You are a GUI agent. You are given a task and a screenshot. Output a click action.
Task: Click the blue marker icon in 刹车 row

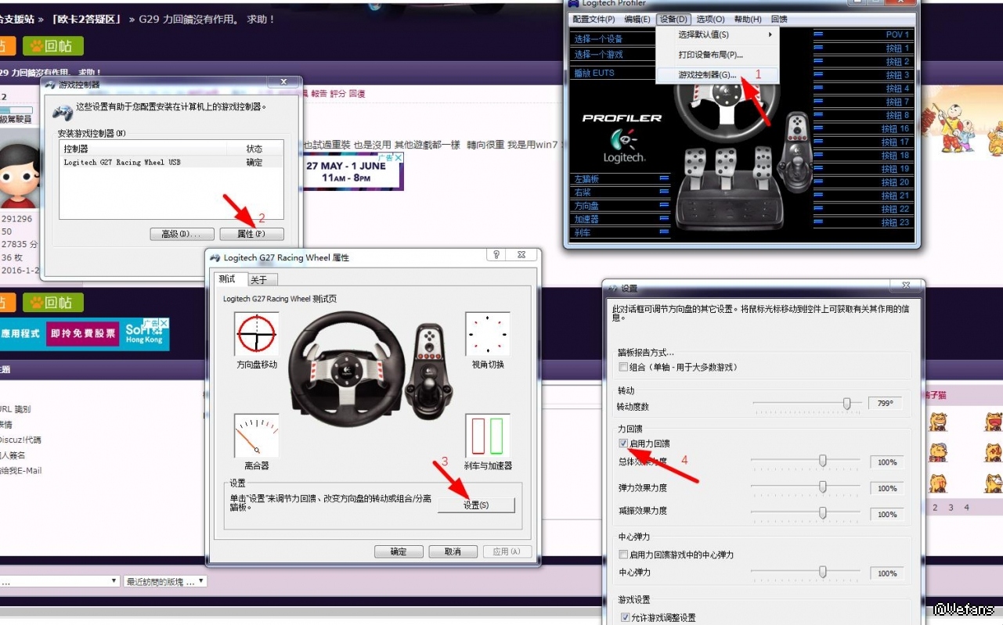coord(664,232)
